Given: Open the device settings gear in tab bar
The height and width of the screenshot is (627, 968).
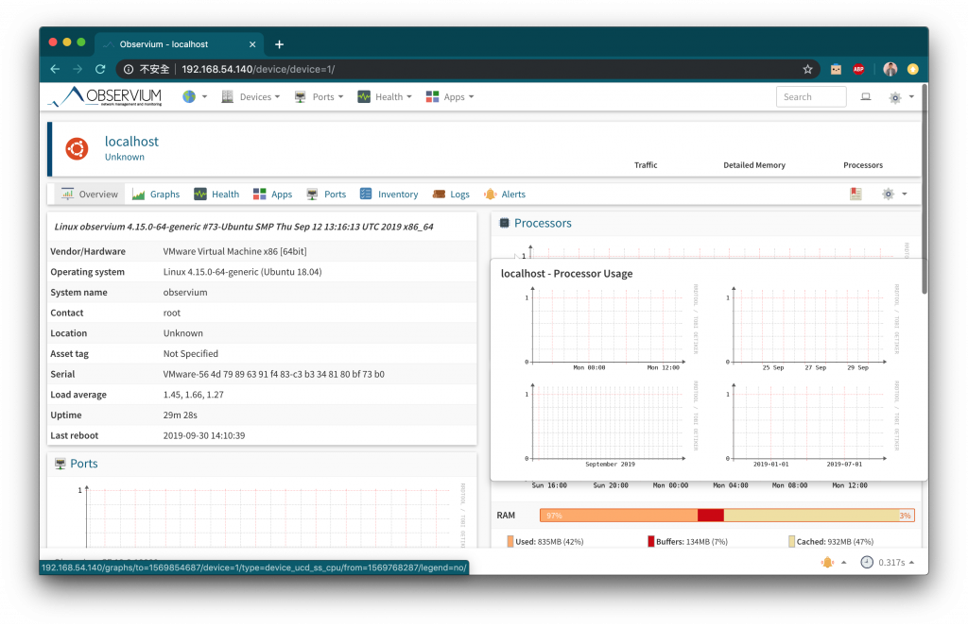Looking at the screenshot, I should (888, 194).
